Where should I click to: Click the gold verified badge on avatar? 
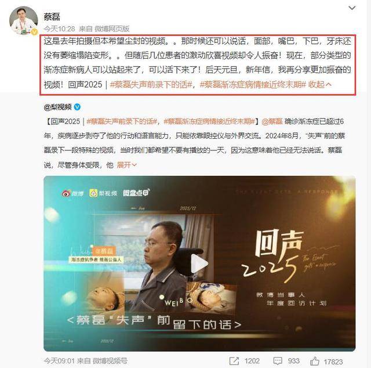[x=35, y=32]
